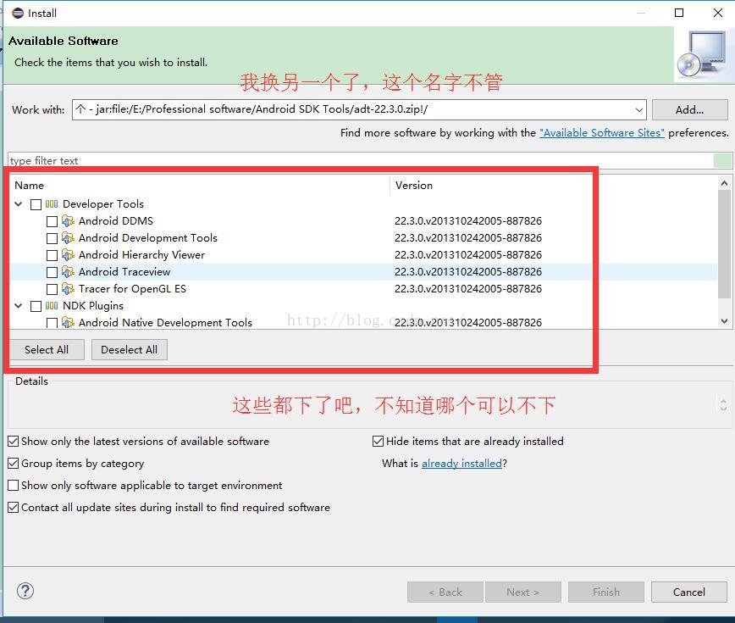
Task: Click the software list scrollbar thumb
Action: [x=724, y=244]
